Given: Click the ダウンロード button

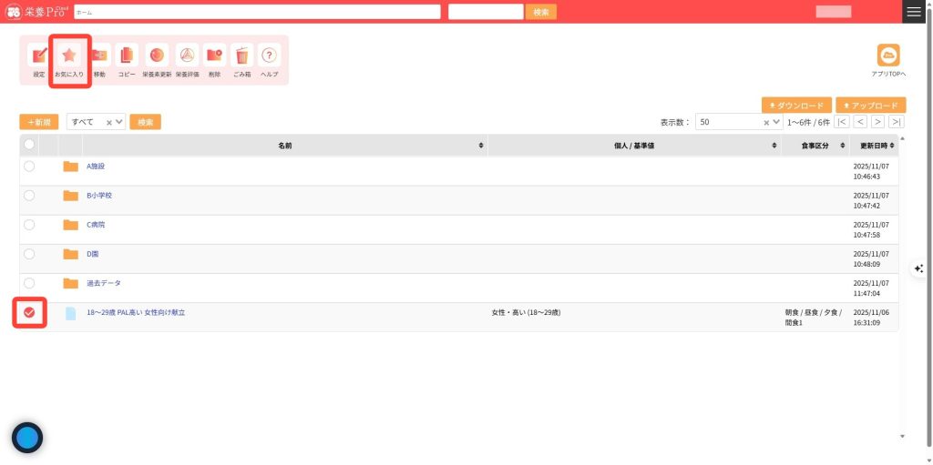Looking at the screenshot, I should click(796, 106).
